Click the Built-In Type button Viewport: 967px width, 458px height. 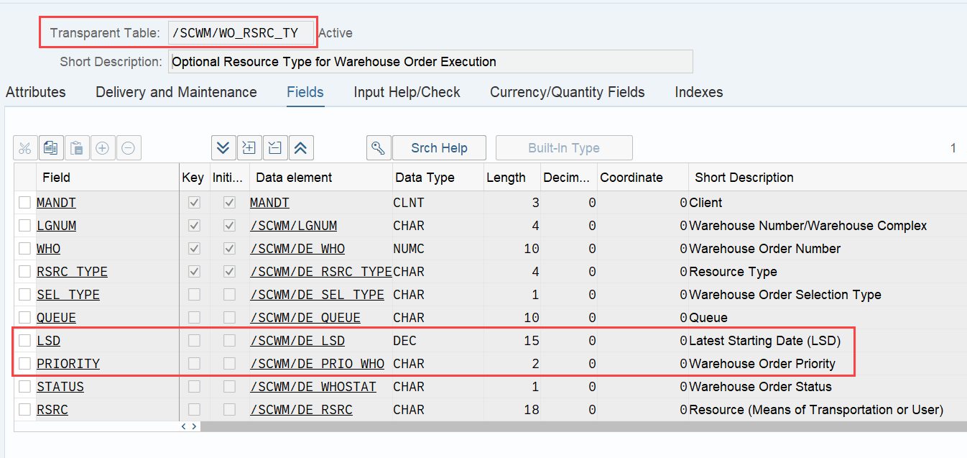(x=564, y=148)
